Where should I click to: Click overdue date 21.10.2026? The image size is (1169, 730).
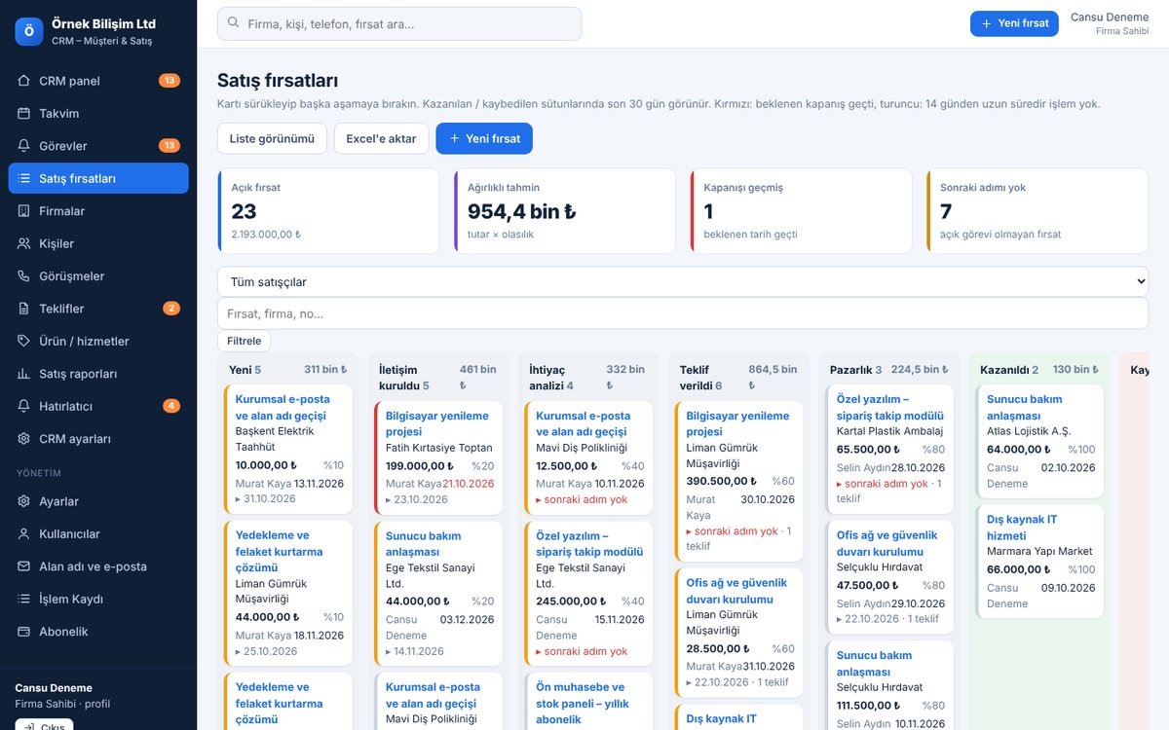point(469,484)
